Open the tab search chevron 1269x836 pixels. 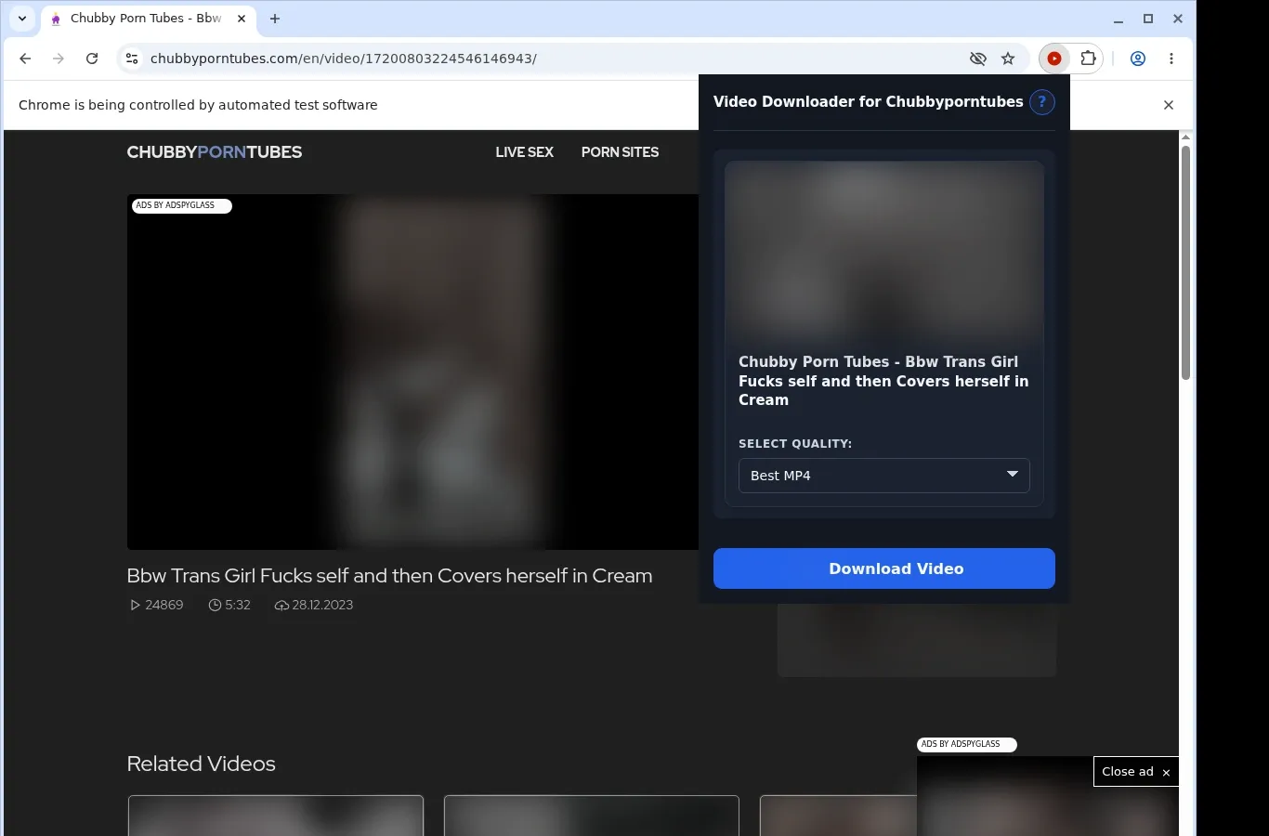pyautogui.click(x=22, y=19)
